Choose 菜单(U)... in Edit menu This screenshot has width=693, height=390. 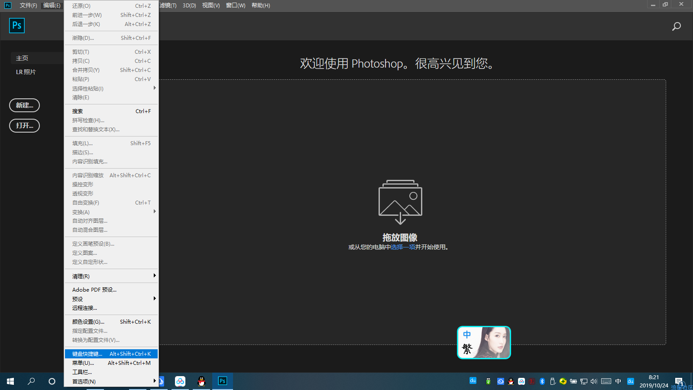coord(111,363)
